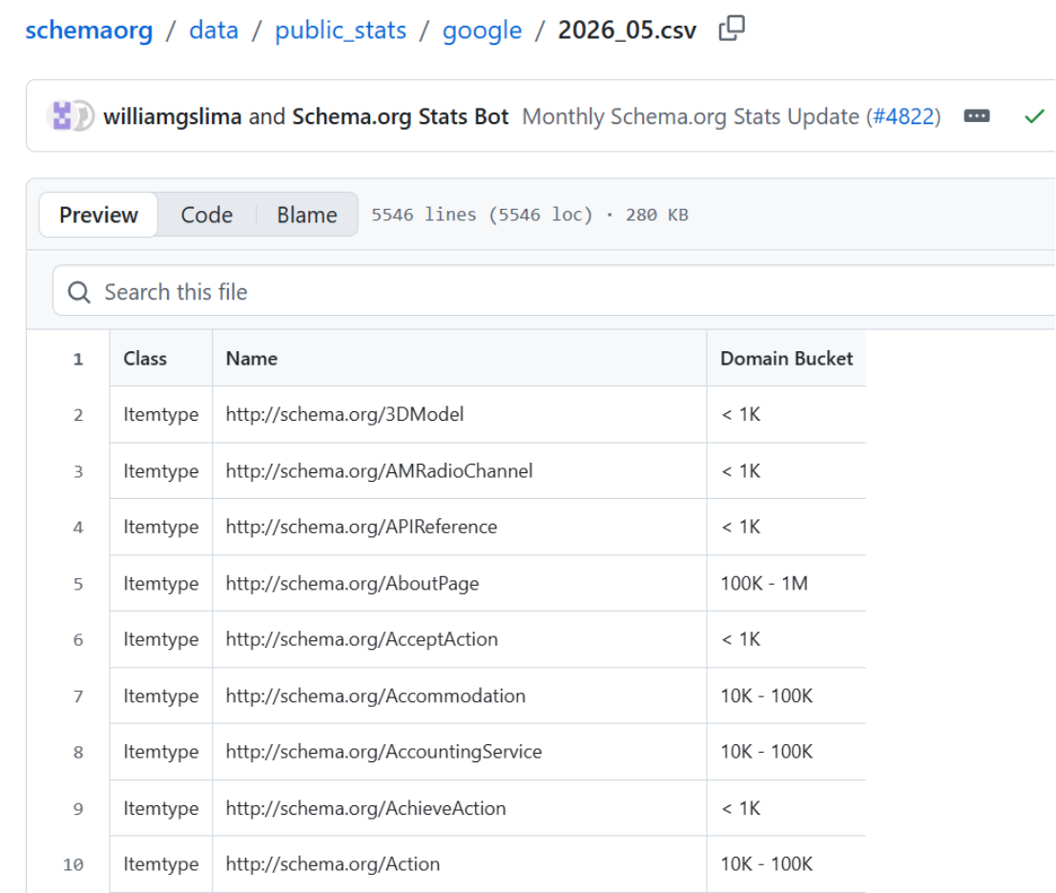Open the schemaorg breadcrumb link
Viewport: 1056px width, 893px height.
(x=89, y=31)
